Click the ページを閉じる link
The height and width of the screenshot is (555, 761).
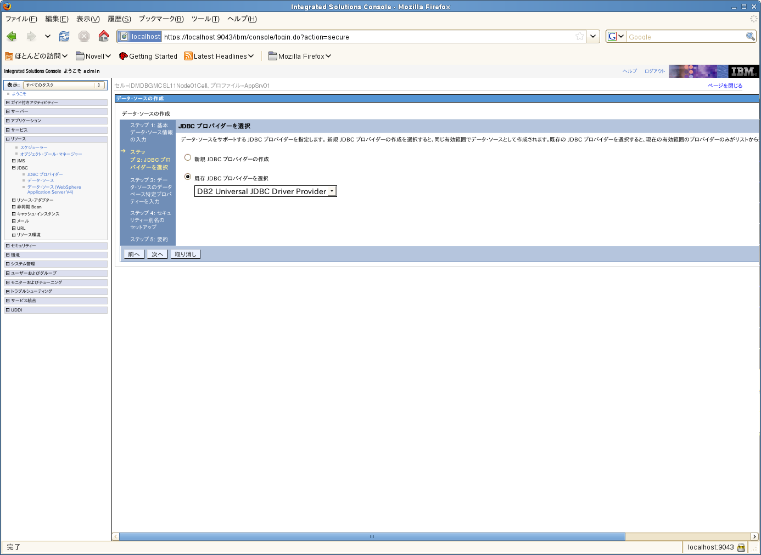[725, 86]
